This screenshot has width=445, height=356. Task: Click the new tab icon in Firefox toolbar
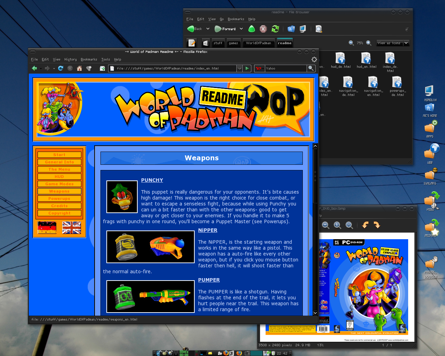102,68
